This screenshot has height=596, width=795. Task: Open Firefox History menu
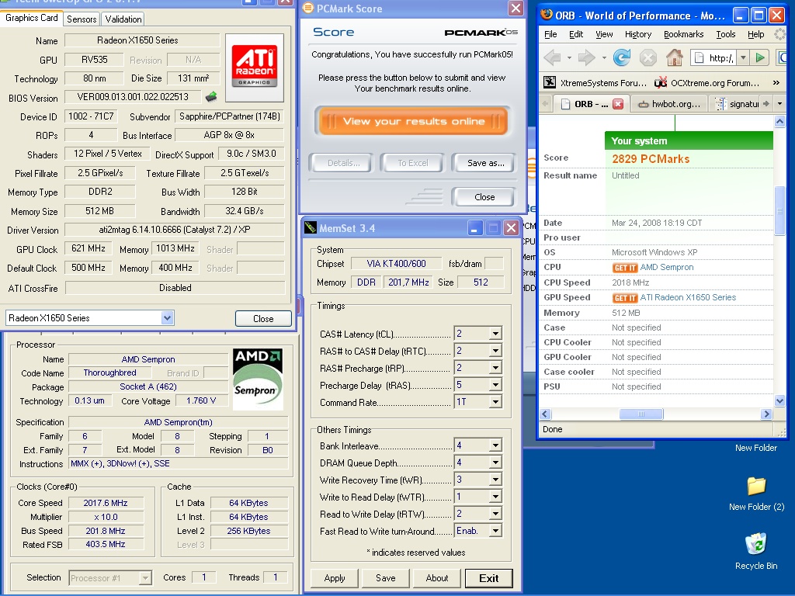coord(638,34)
